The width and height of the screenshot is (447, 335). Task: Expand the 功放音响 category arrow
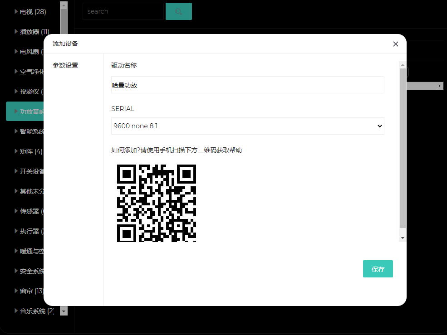pyautogui.click(x=16, y=111)
